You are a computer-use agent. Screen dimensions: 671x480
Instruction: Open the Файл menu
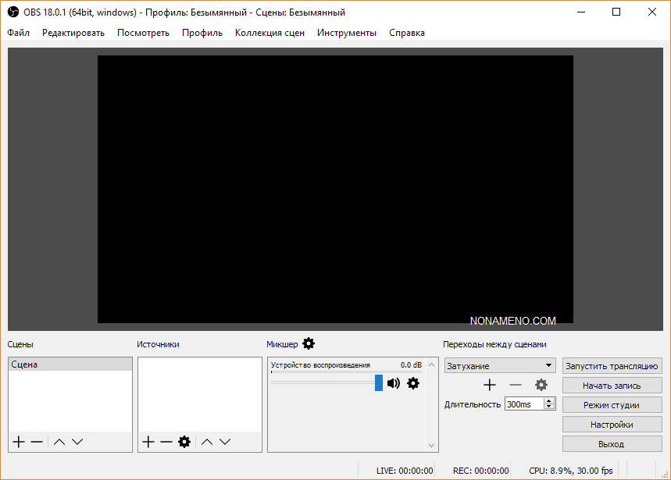coord(19,33)
